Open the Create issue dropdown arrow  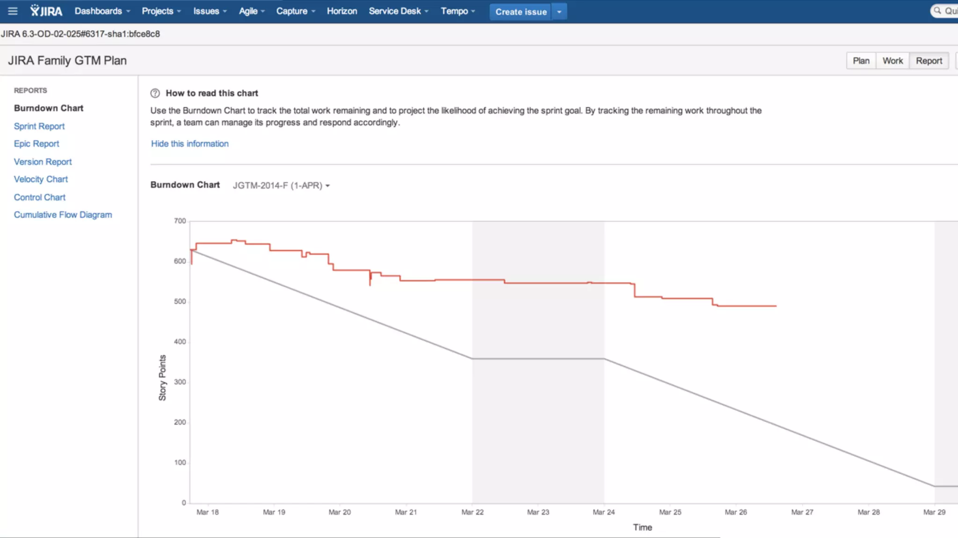pyautogui.click(x=559, y=12)
